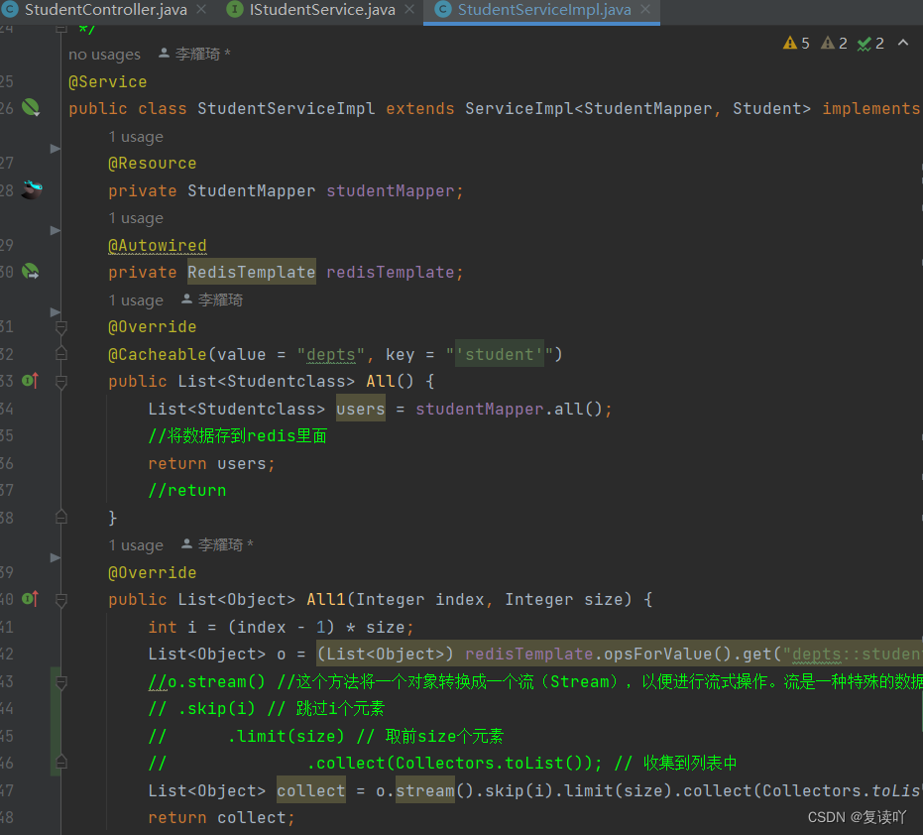The width and height of the screenshot is (923, 835).
Task: Close the StudentServiceImpl.java tab
Action: [645, 10]
